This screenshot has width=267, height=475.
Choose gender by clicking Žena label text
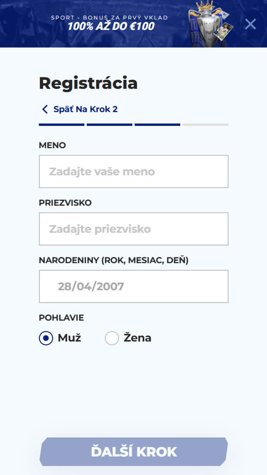138,338
